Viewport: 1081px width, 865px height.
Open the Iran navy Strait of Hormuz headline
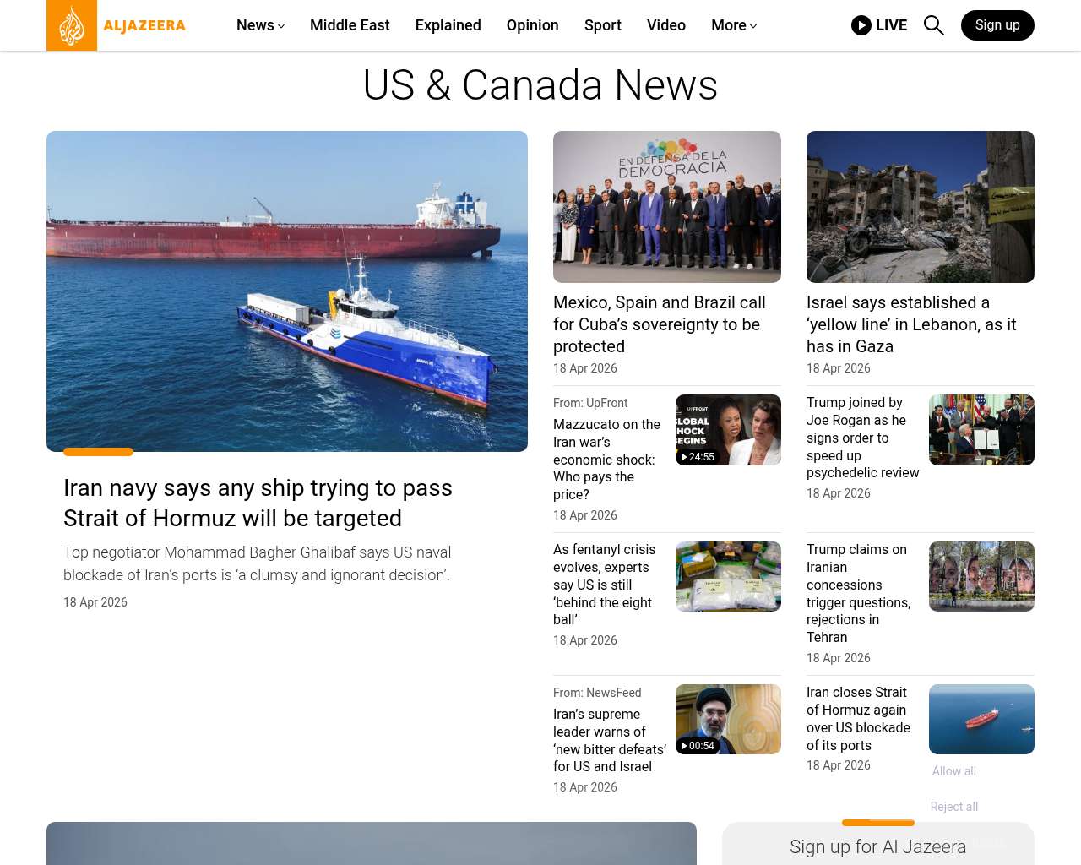[x=258, y=503]
